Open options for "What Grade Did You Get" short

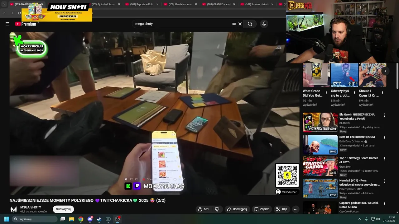326,93
